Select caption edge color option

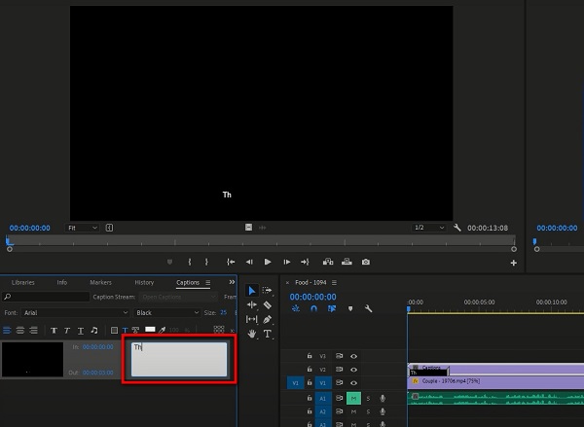pos(135,330)
